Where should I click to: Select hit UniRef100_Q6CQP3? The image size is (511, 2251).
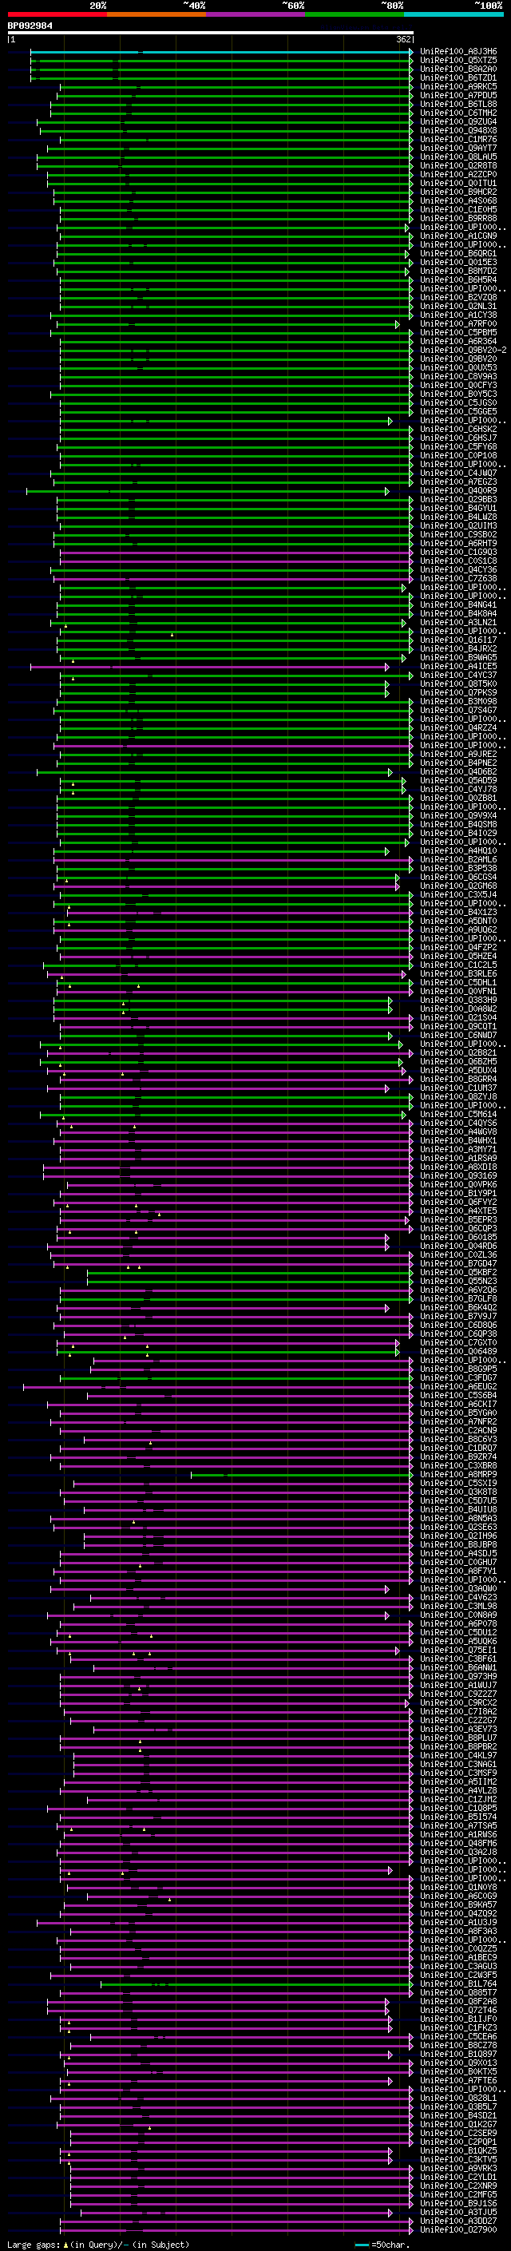coord(458,1228)
